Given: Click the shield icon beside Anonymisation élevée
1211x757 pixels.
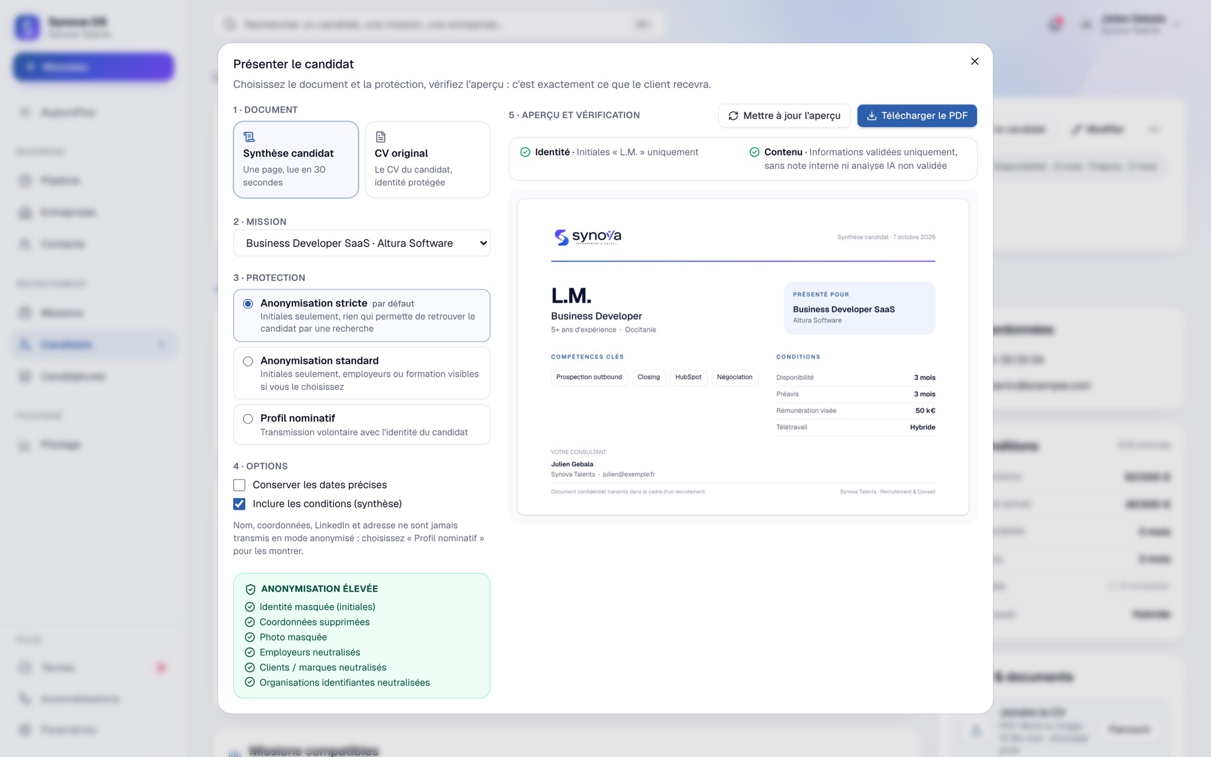Looking at the screenshot, I should click(250, 589).
